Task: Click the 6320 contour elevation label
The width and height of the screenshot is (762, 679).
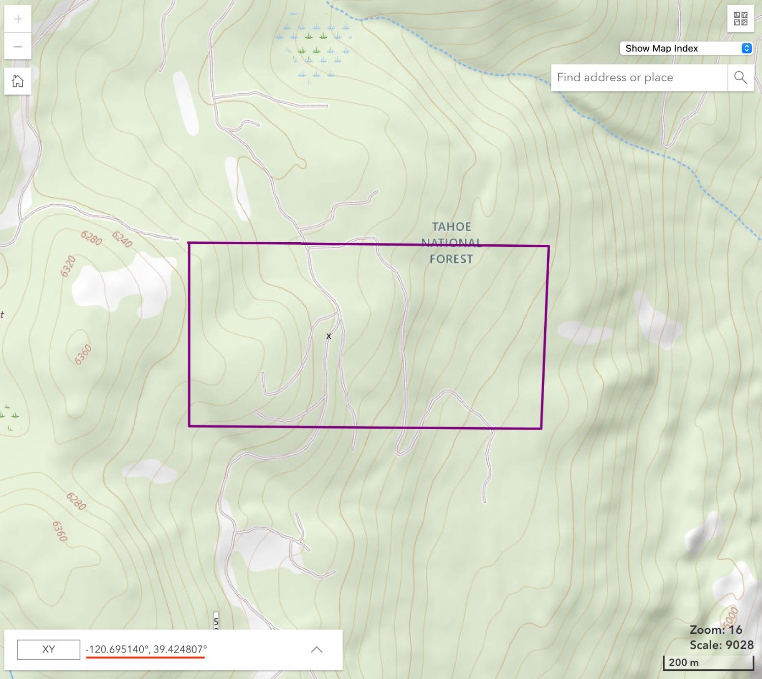Action: coord(68,267)
